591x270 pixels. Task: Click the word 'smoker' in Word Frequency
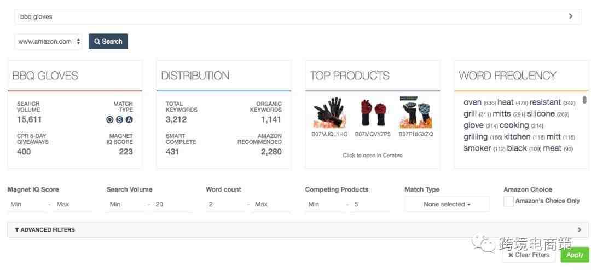(477, 148)
